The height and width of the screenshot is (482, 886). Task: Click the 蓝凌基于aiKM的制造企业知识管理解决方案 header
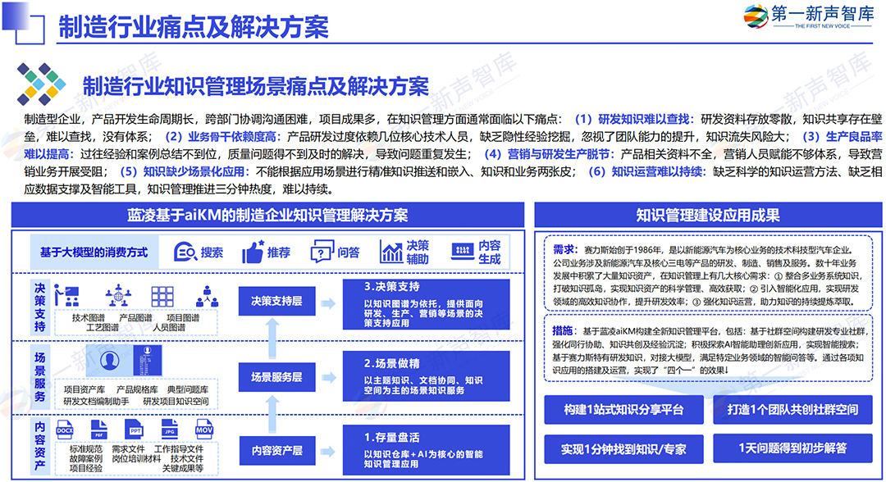pos(268,216)
